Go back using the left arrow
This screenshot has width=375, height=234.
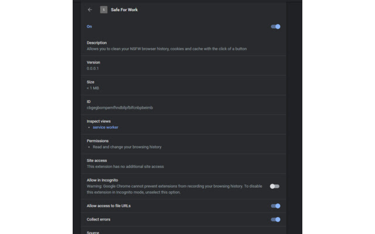coord(90,9)
